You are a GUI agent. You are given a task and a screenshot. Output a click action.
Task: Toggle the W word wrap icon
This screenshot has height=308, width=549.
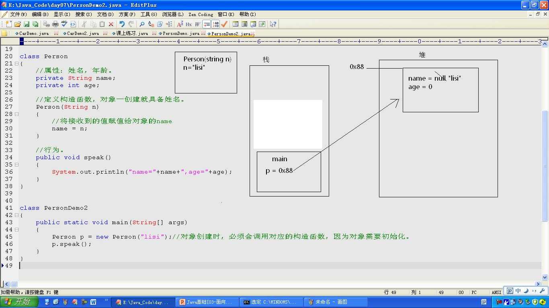click(198, 24)
